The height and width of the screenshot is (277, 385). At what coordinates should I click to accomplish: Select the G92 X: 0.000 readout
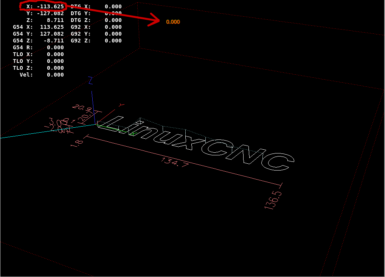tap(96, 27)
